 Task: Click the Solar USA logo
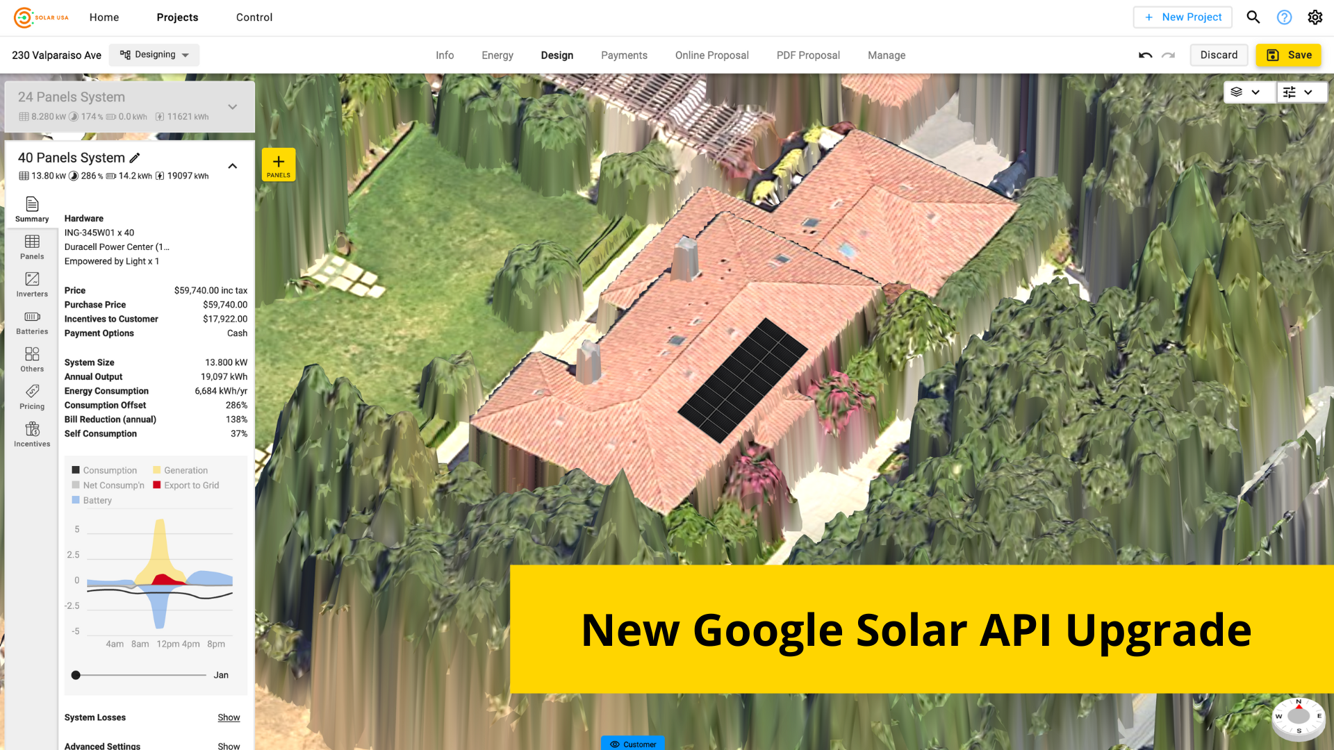click(x=41, y=17)
